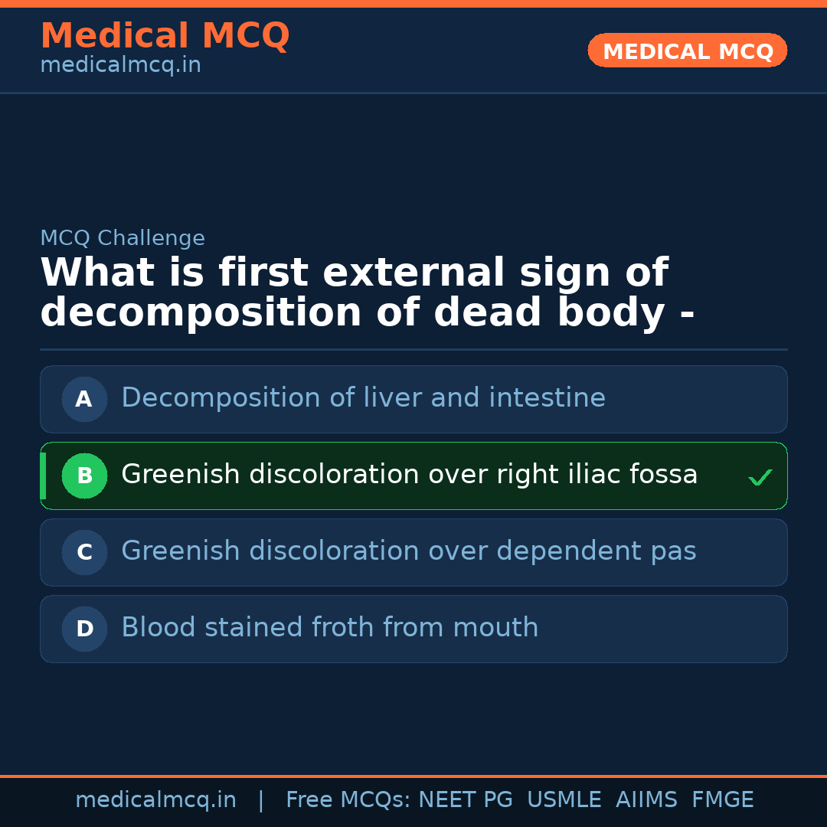Click AIIMS in the footer
Screen dimensions: 827x827
click(646, 800)
